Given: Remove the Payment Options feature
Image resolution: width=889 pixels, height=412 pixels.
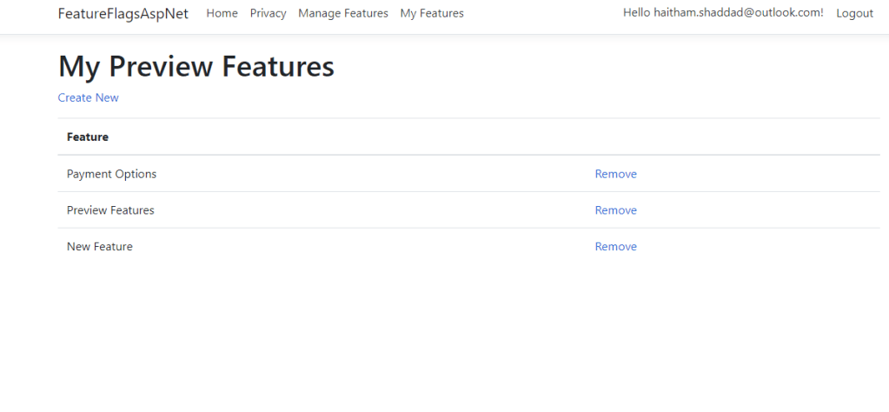Looking at the screenshot, I should click(x=615, y=174).
